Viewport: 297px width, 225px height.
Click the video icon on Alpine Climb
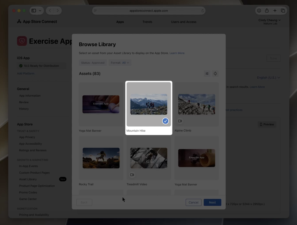[180, 121]
